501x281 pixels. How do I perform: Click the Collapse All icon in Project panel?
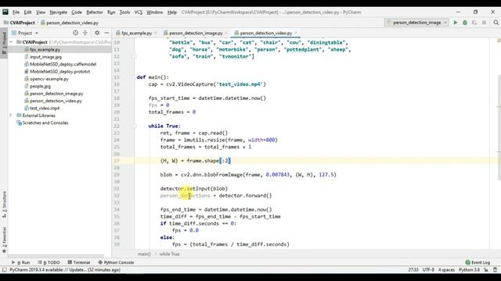coord(85,33)
